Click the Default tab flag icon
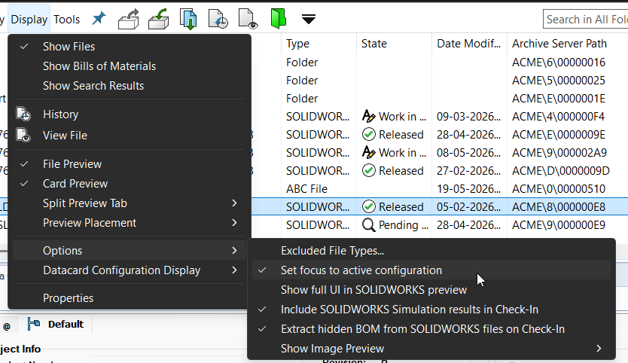This screenshot has width=628, height=363. (34, 323)
